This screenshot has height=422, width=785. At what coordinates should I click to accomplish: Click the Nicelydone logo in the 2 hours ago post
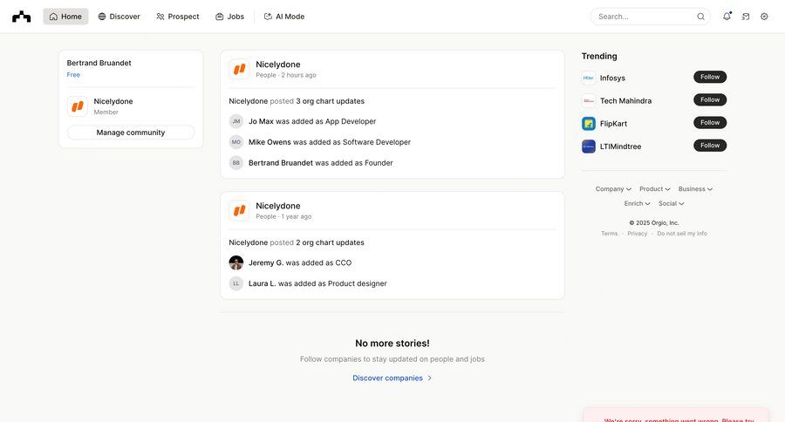pos(239,69)
